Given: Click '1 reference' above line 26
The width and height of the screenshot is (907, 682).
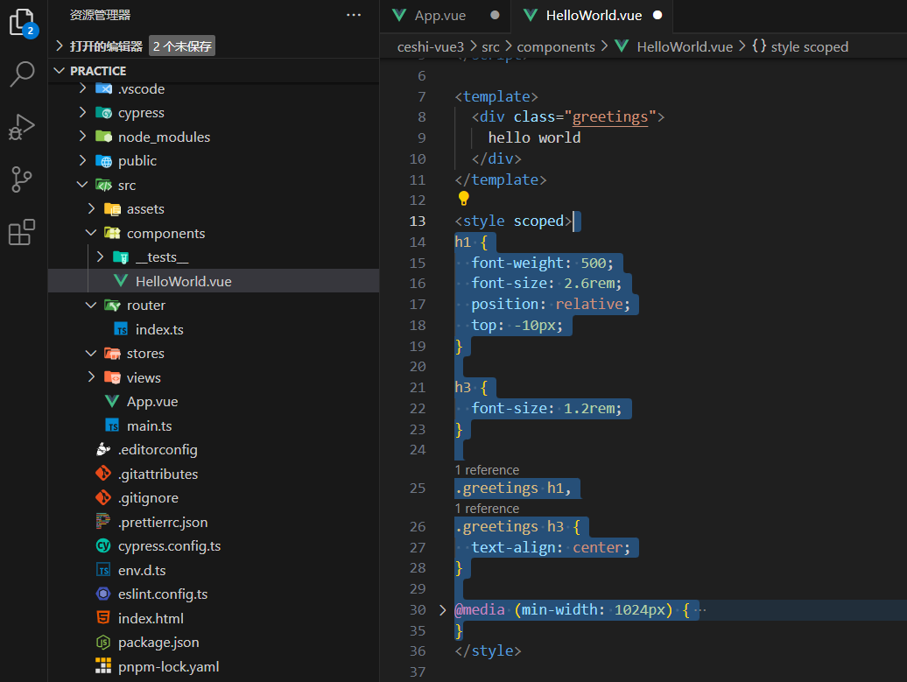Looking at the screenshot, I should click(487, 509).
